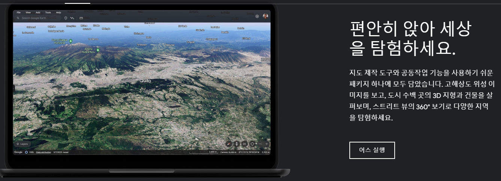501x181 pixels.
Task: Click the 2,352 m elevation readout
Action: [265, 152]
